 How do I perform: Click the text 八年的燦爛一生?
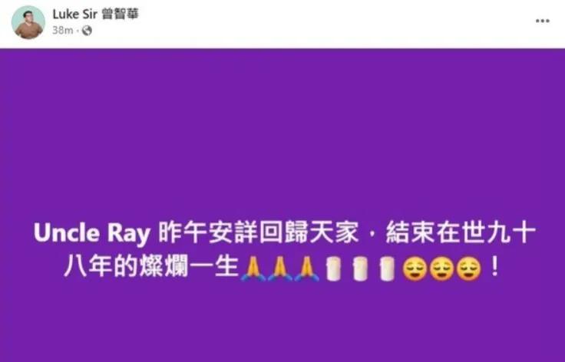151,268
